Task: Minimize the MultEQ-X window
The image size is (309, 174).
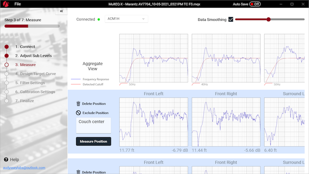Action: [281, 4]
